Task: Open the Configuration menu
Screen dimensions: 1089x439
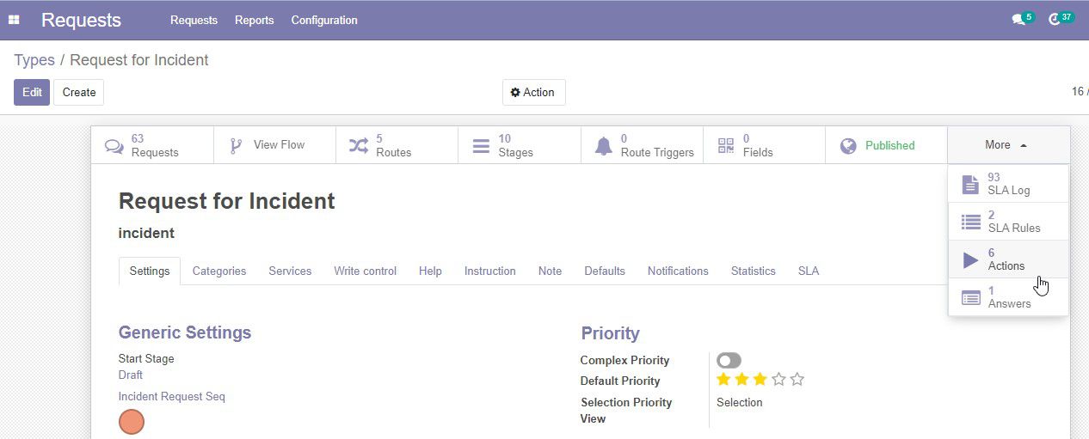Action: tap(324, 20)
